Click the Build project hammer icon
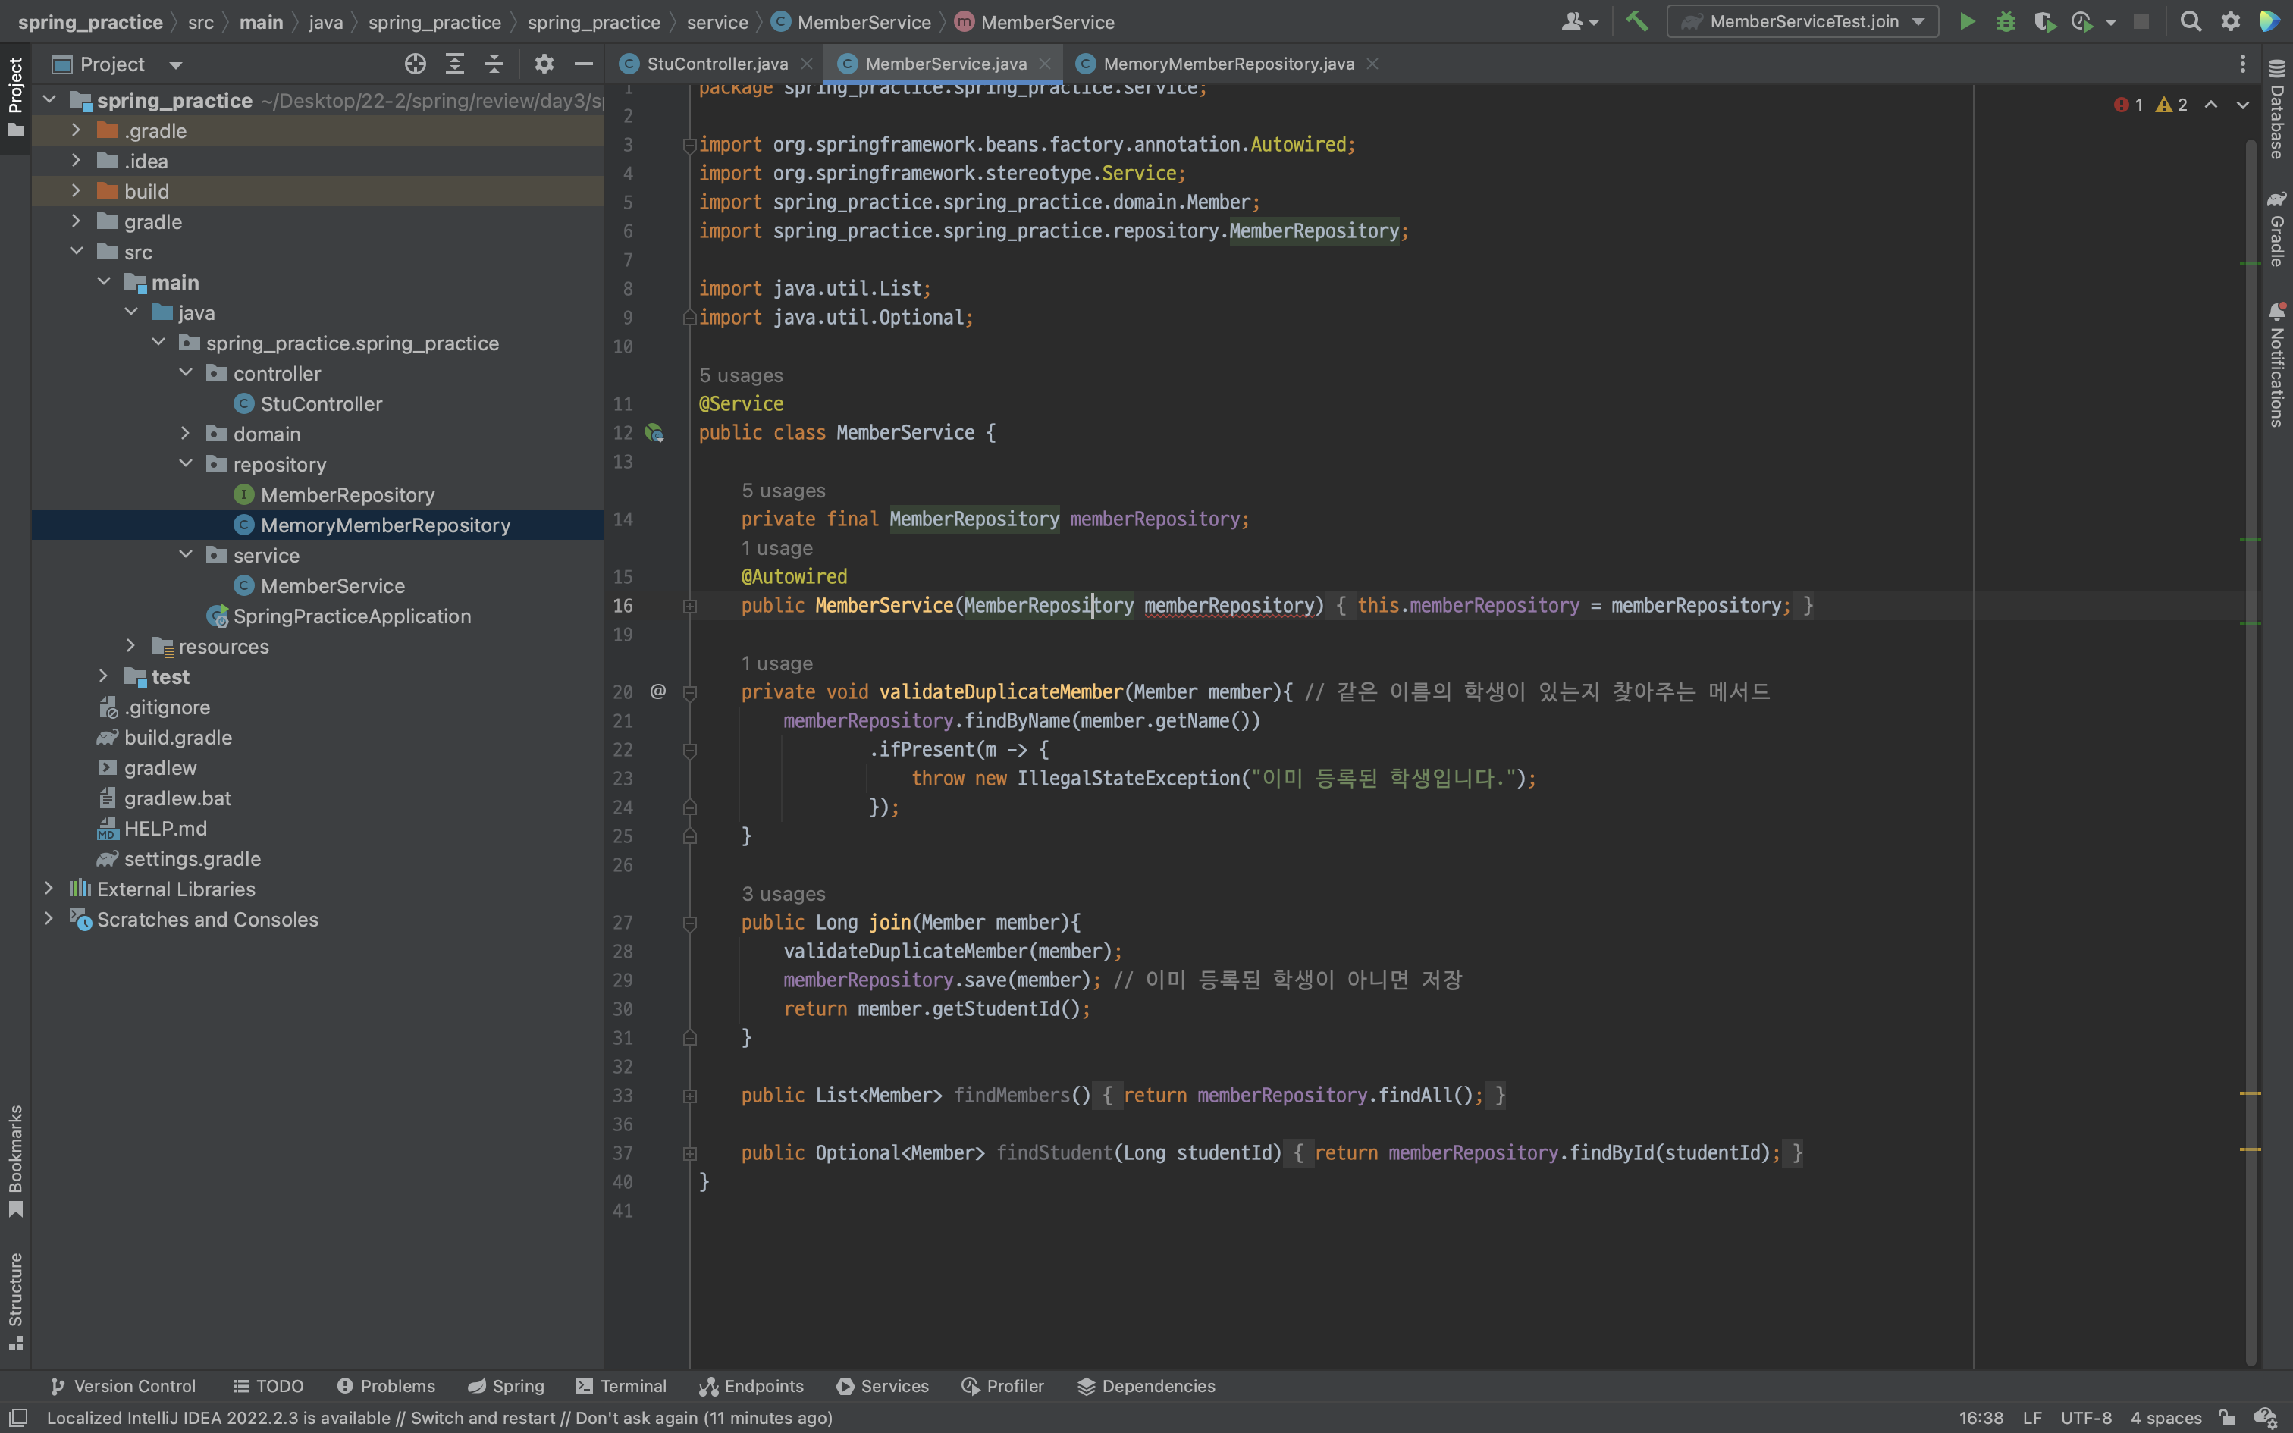The height and width of the screenshot is (1433, 2293). pos(1636,22)
